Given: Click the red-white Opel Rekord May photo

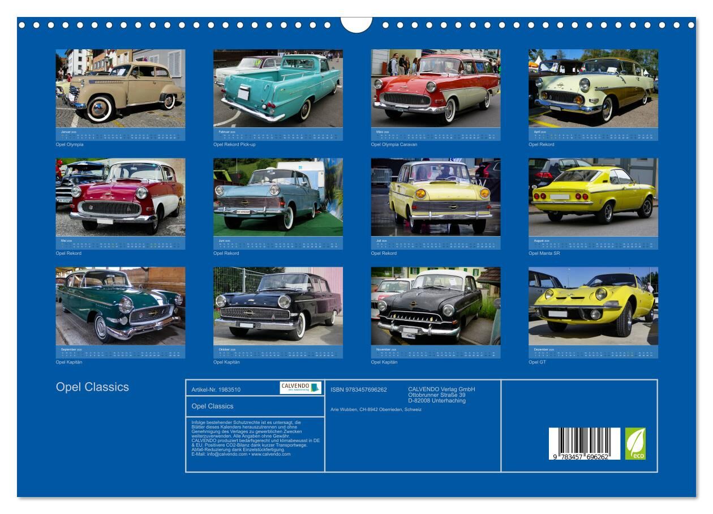Looking at the screenshot, I should 120,197.
